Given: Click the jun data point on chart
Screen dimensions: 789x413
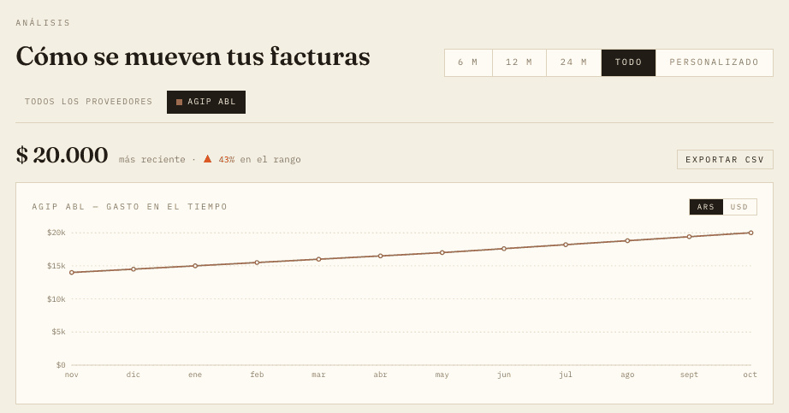Looking at the screenshot, I should pyautogui.click(x=504, y=249).
